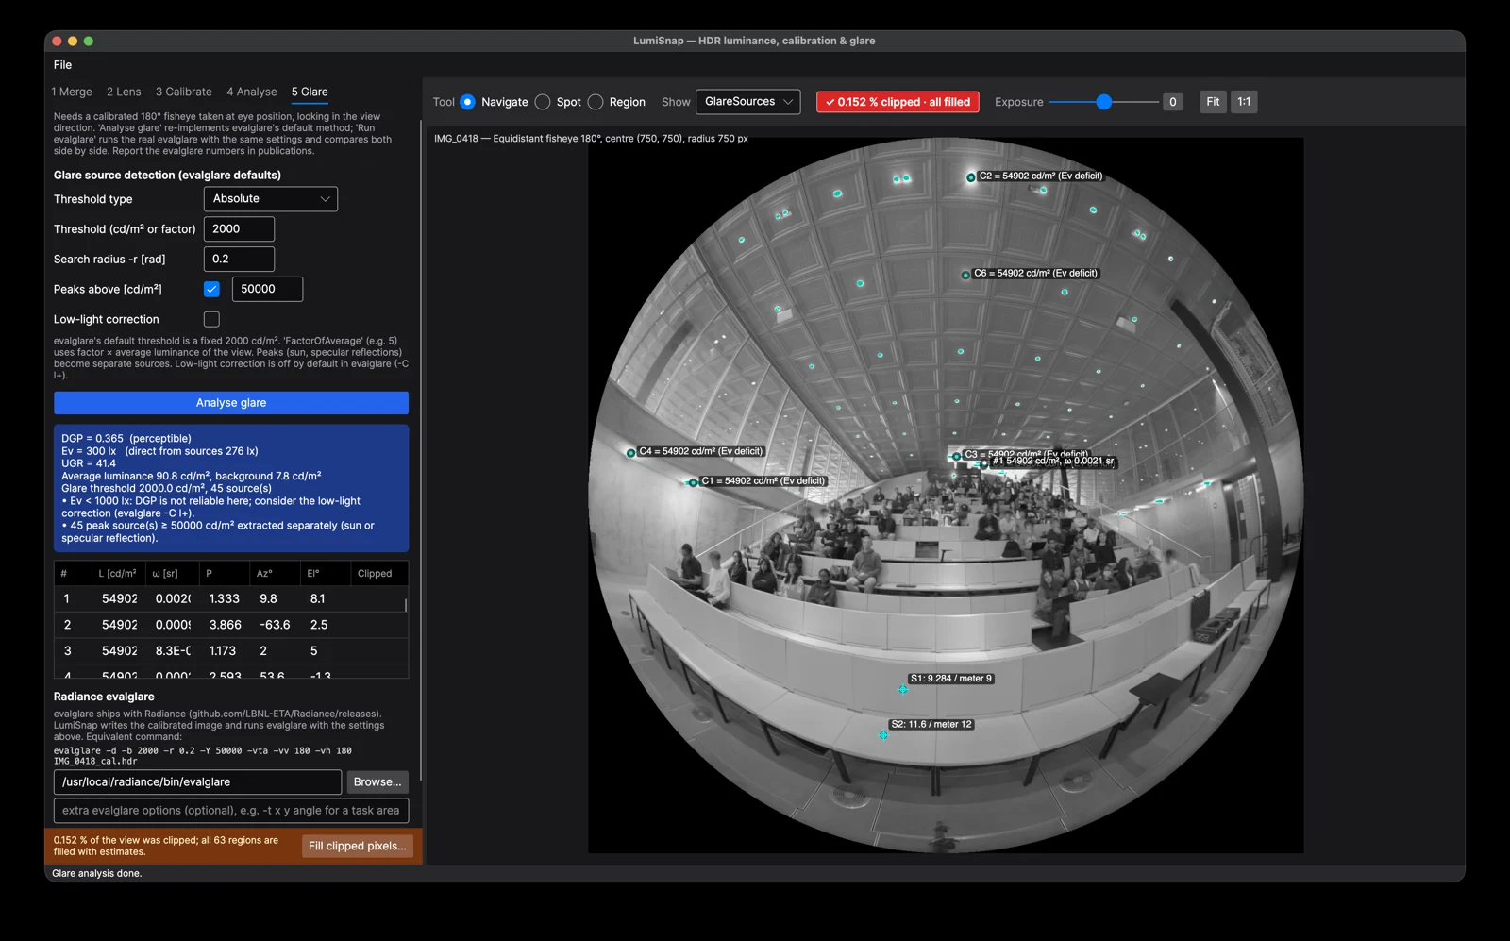Click the C2 glare source marker

click(x=970, y=177)
